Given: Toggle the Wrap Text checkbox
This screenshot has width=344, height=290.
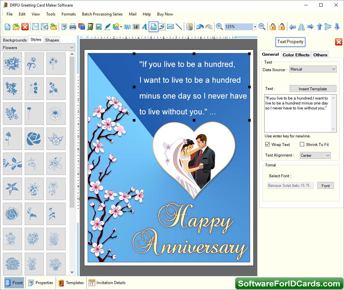Looking at the screenshot, I should tap(267, 144).
